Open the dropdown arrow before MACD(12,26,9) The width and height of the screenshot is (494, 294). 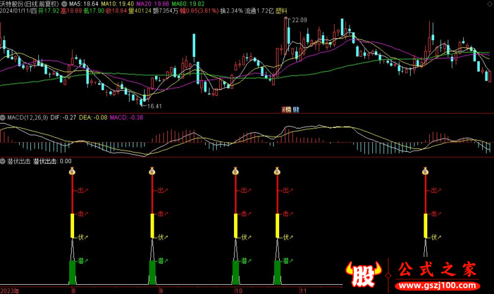point(3,118)
